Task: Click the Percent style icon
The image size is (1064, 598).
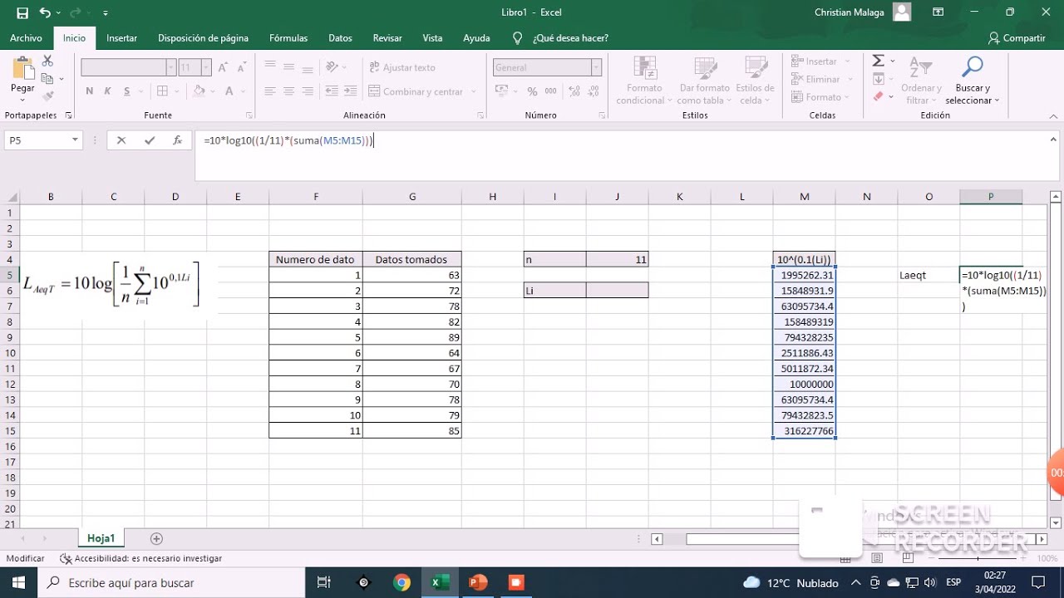Action: pyautogui.click(x=532, y=91)
